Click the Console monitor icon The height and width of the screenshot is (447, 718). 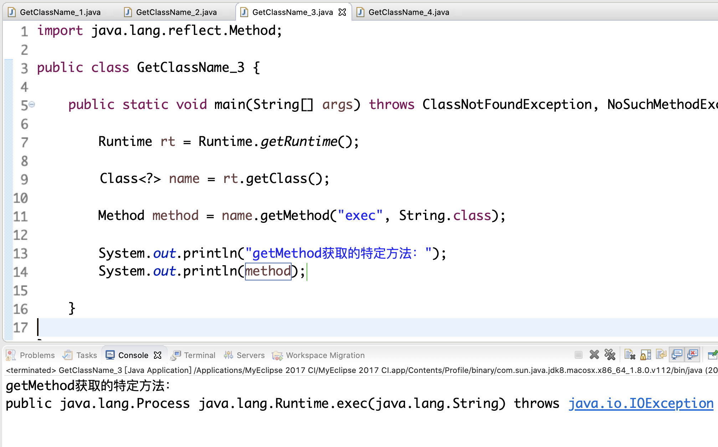coord(110,355)
